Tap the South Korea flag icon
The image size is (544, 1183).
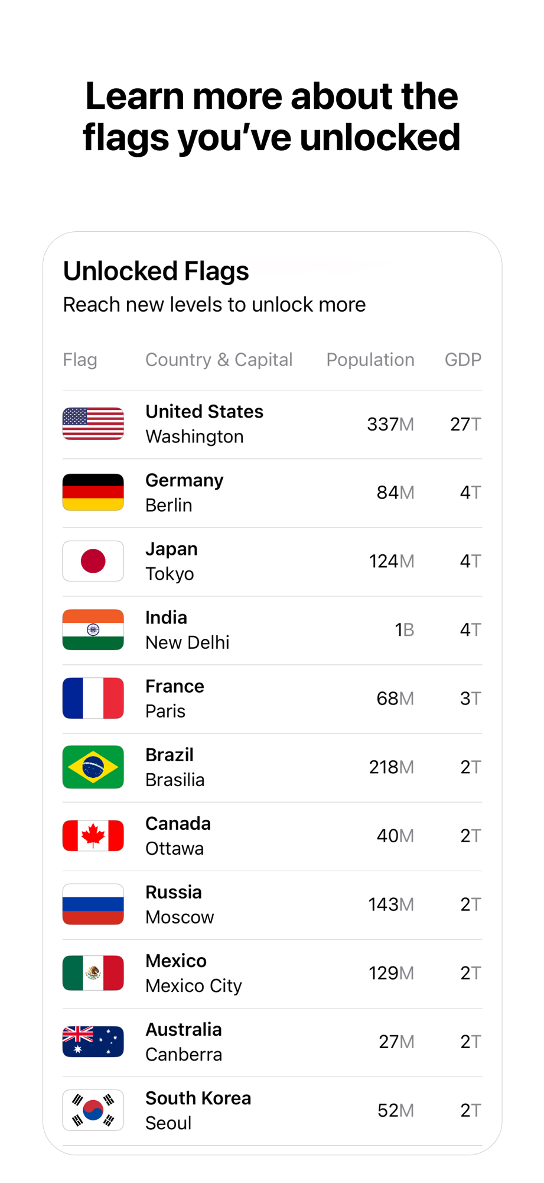(93, 1110)
